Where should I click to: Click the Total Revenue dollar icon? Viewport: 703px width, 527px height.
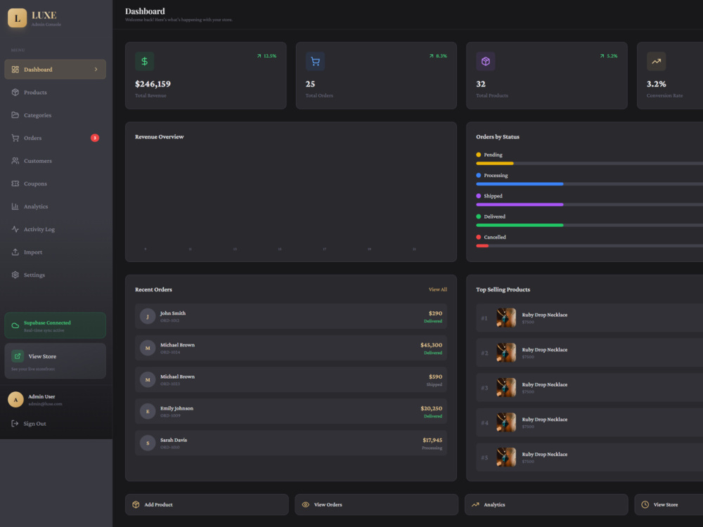point(144,61)
